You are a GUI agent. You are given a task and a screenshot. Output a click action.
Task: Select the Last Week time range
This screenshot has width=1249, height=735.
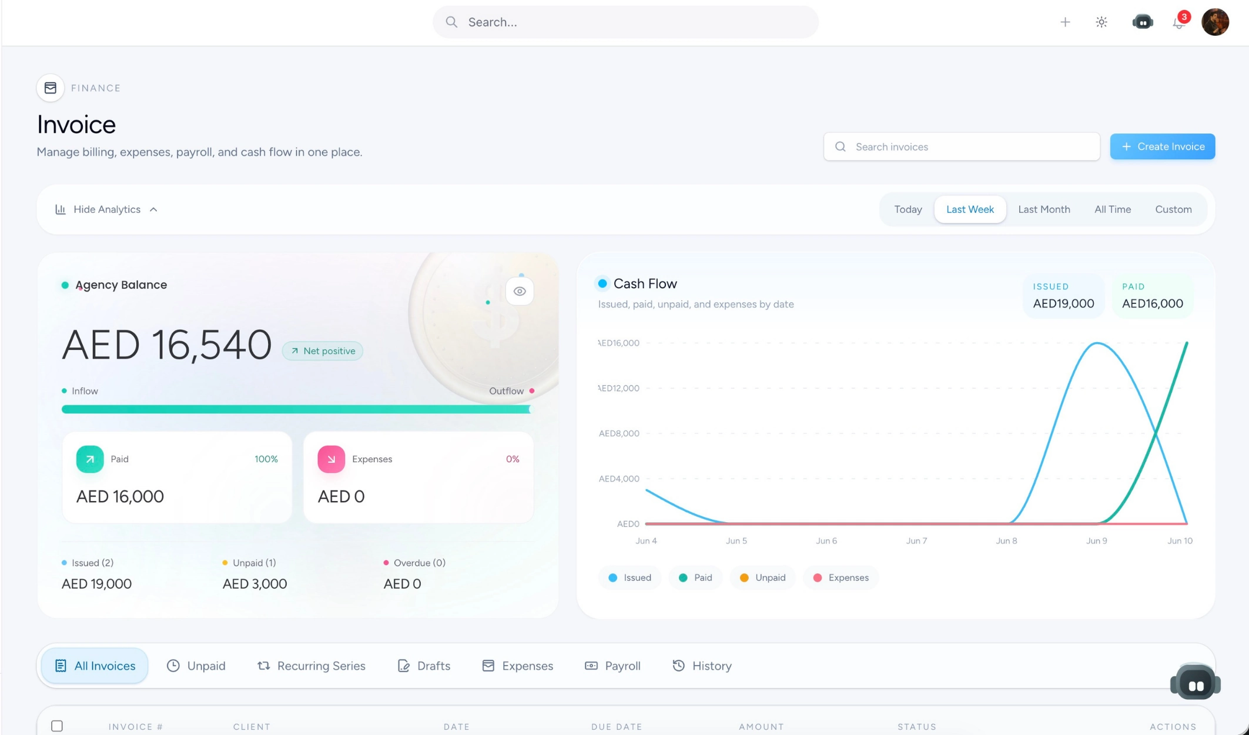970,209
